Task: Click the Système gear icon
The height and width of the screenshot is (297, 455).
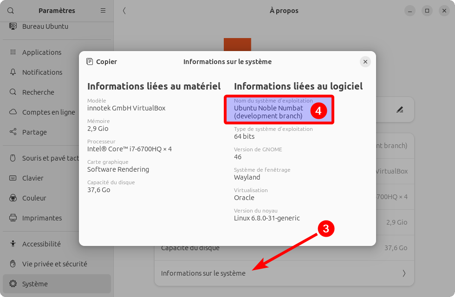Action: (13, 284)
